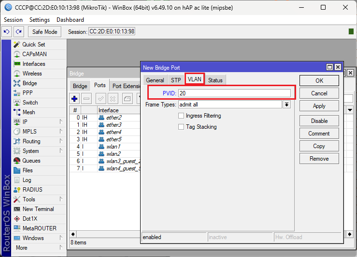Viewport: 357px width, 257px height.
Task: Switch to the General tab
Action: tap(155, 80)
